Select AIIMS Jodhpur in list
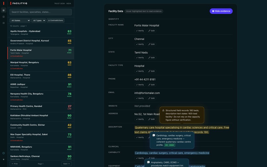 (41, 86)
